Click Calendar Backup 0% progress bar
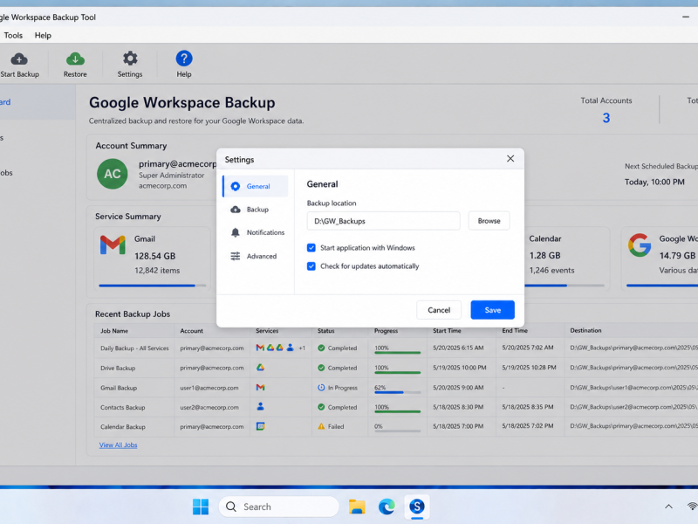The image size is (698, 524). pyautogui.click(x=398, y=431)
